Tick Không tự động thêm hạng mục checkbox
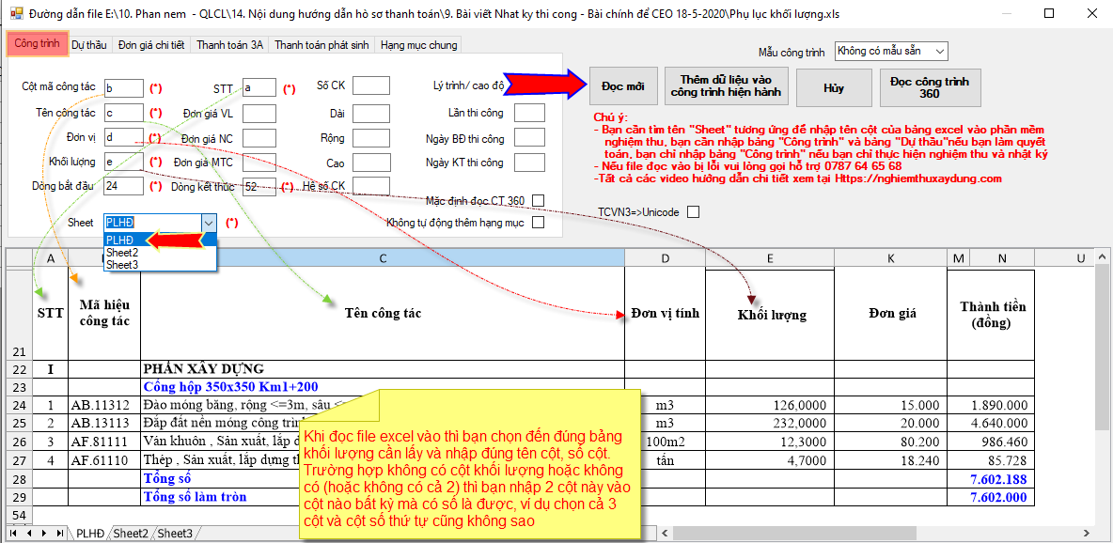Viewport: 1113px width, 543px height. [539, 224]
